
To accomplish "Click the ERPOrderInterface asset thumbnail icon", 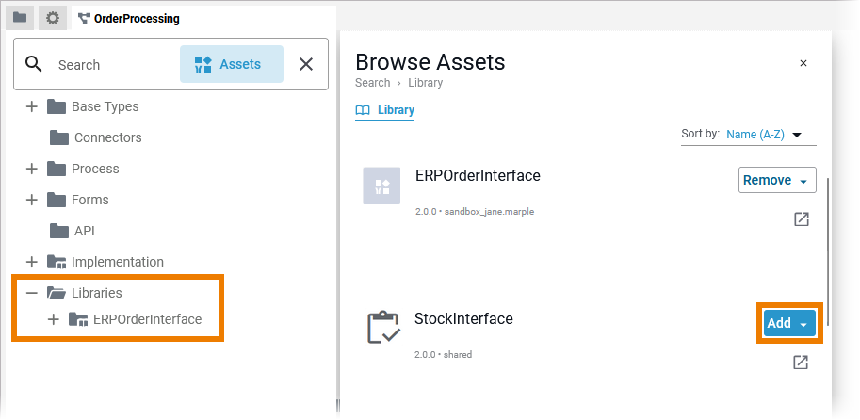I will click(x=381, y=186).
